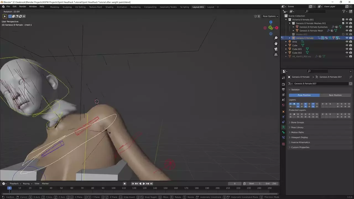
Task: Click the pan view hand icon
Action: pos(276,43)
